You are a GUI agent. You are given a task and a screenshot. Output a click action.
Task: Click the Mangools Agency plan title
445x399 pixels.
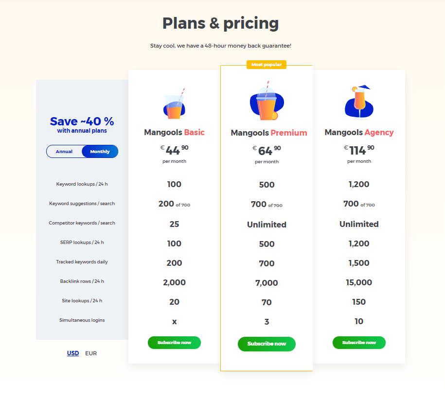359,132
